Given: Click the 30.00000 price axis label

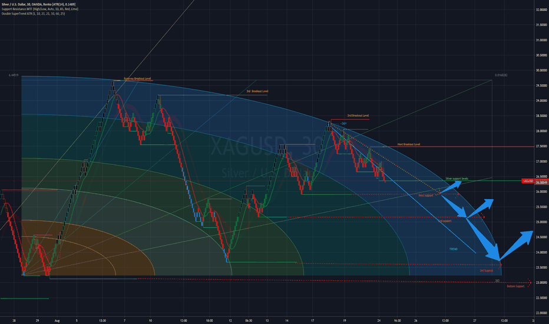Looking at the screenshot, I should tap(541, 71).
